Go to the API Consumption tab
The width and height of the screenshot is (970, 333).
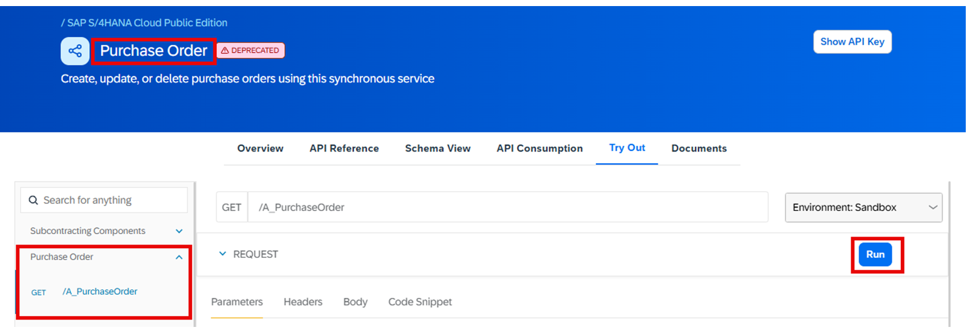pyautogui.click(x=540, y=148)
